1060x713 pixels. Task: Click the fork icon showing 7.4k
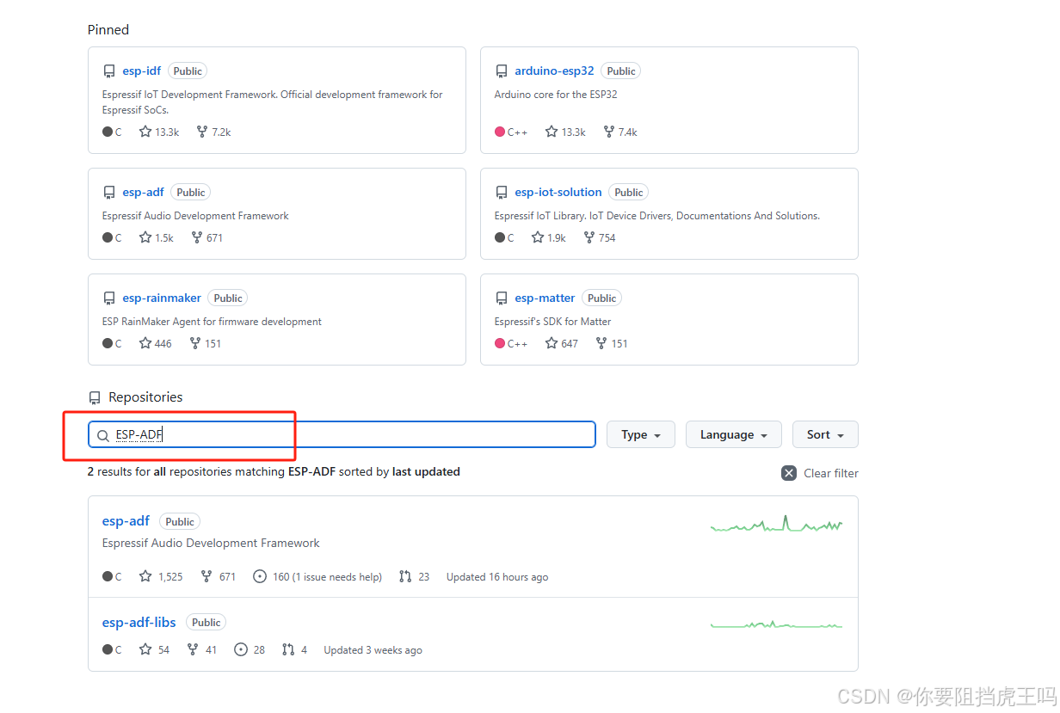pos(609,132)
